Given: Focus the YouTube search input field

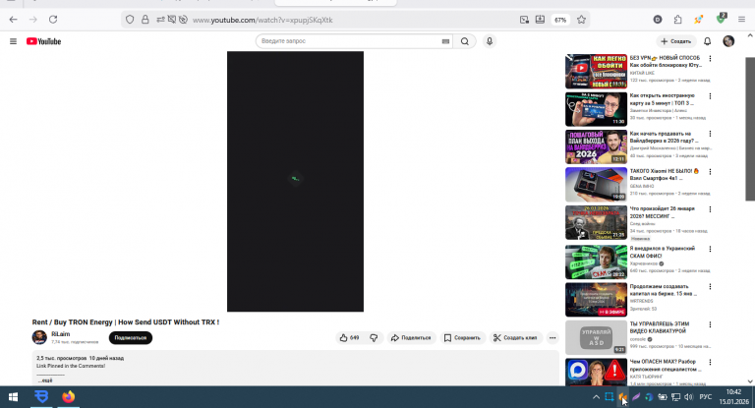Looking at the screenshot, I should [351, 41].
